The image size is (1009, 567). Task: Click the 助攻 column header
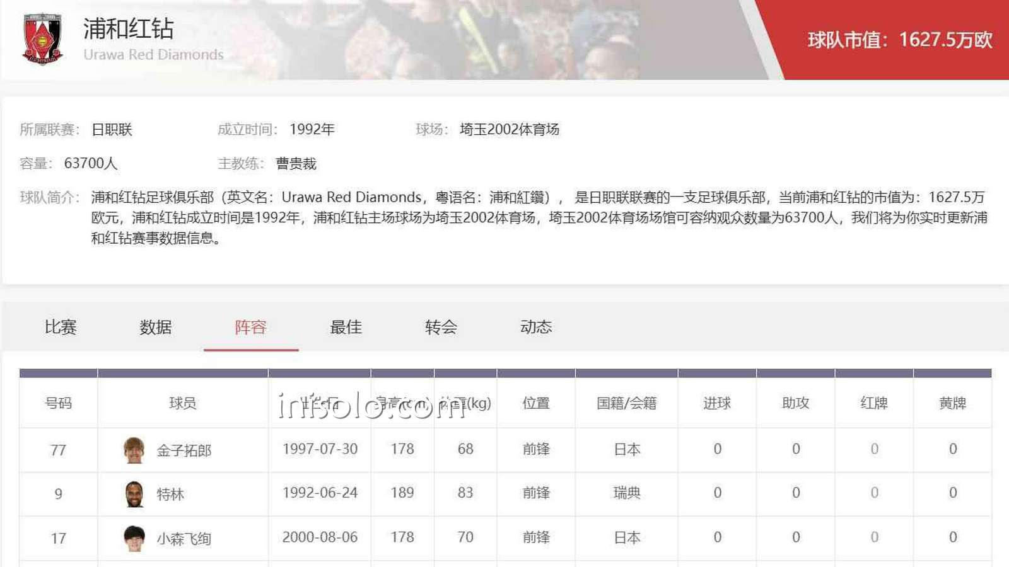pos(796,403)
